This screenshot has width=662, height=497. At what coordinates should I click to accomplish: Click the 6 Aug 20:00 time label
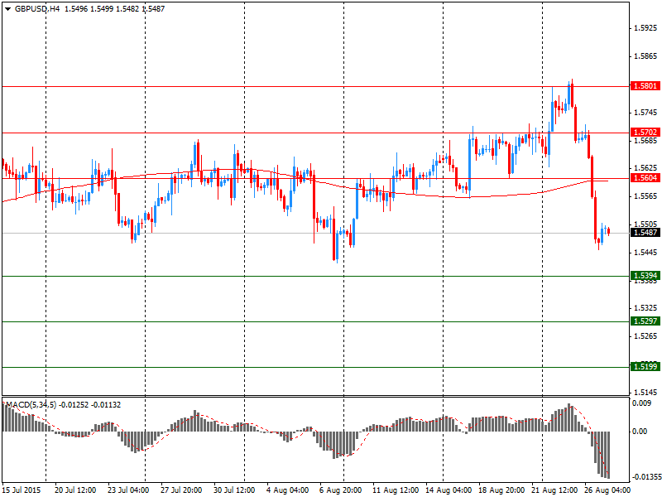[x=340, y=490]
